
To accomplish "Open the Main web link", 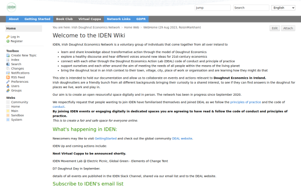I will tap(15, 111).
